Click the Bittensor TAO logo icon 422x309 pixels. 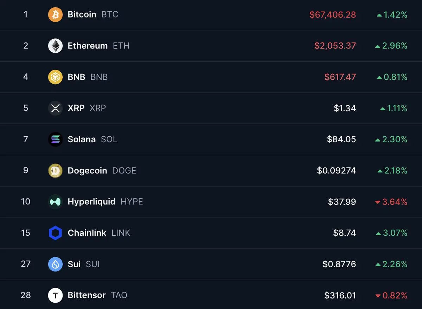(x=55, y=295)
